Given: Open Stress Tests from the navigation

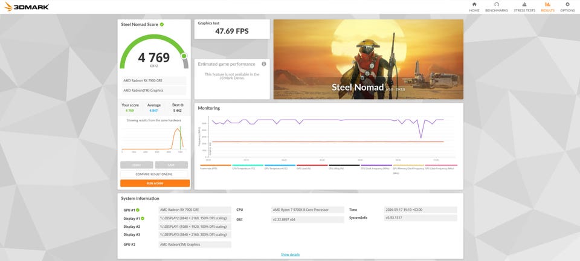Looking at the screenshot, I should [524, 7].
